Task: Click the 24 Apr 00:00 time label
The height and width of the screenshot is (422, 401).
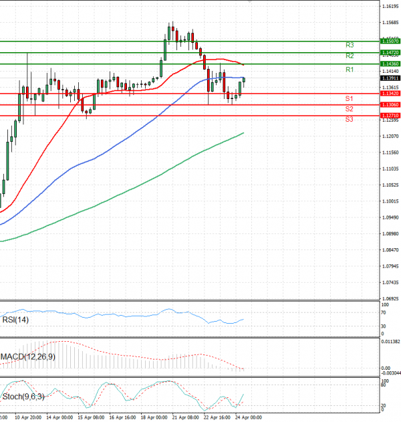Action: [x=248, y=417]
